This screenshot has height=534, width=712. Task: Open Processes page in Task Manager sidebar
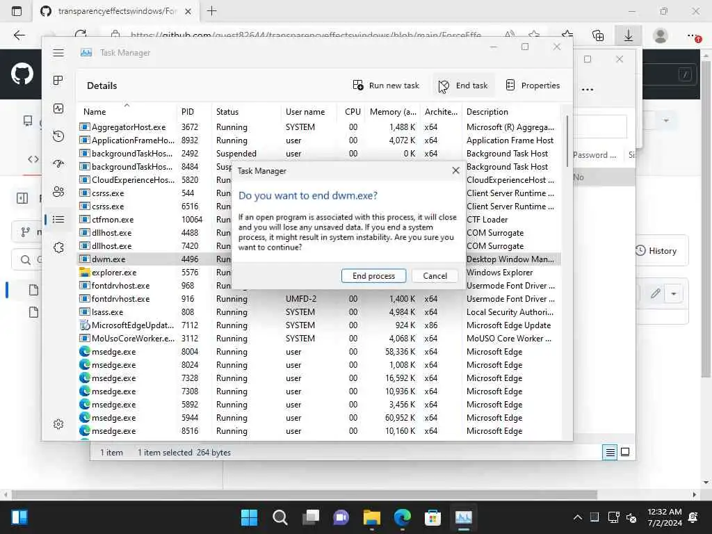coord(58,81)
